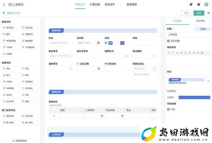Switch to the 表单发布 tab

pos(110,5)
